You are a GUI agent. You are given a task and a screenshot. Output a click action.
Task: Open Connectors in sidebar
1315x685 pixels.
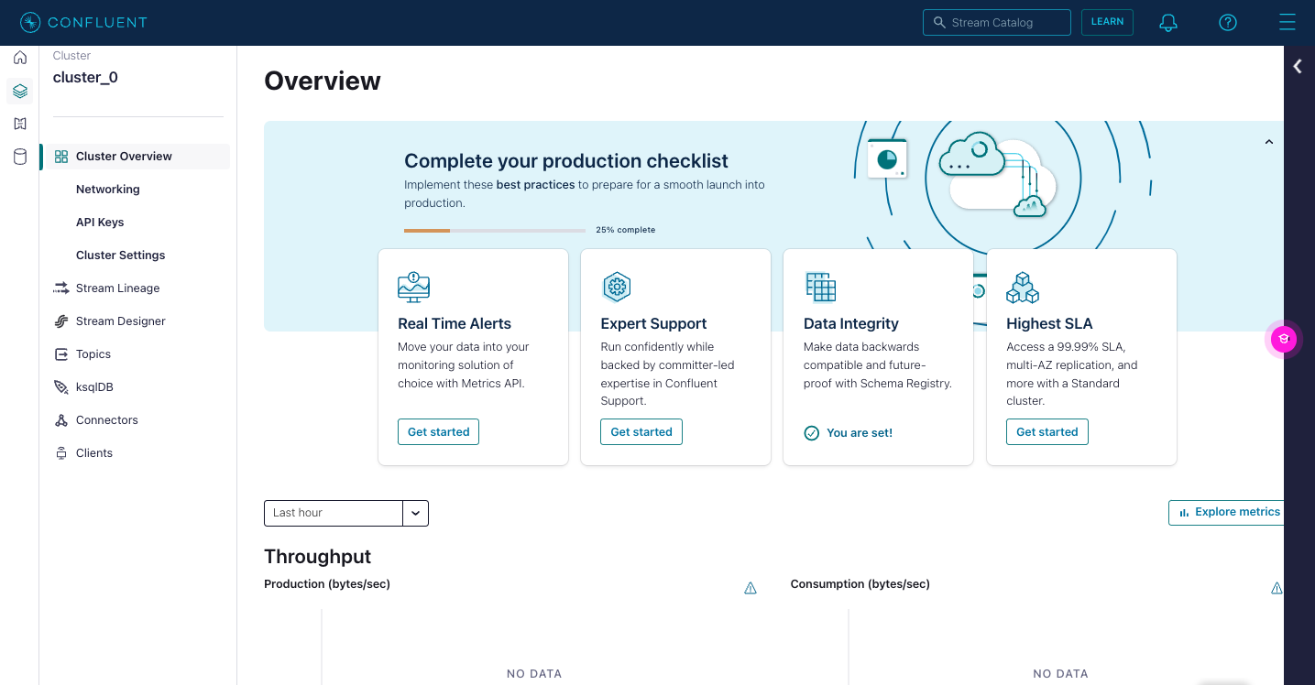click(107, 420)
